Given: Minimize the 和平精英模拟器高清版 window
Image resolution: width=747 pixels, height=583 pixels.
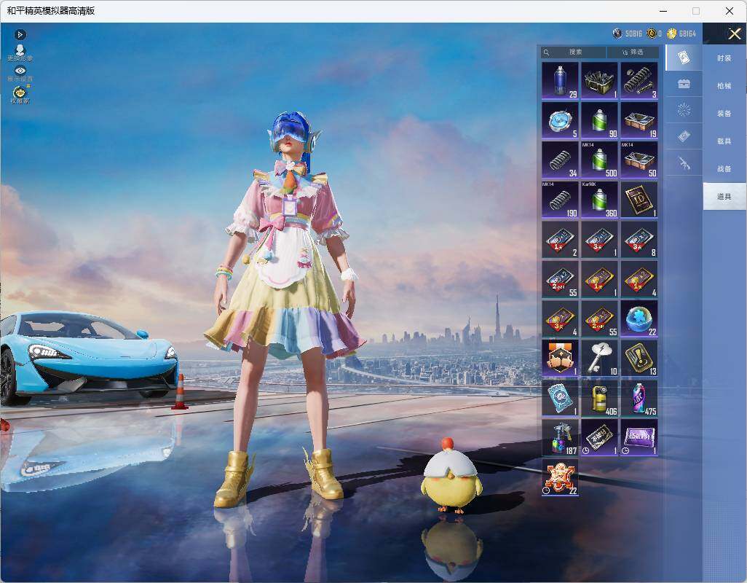Looking at the screenshot, I should 663,11.
